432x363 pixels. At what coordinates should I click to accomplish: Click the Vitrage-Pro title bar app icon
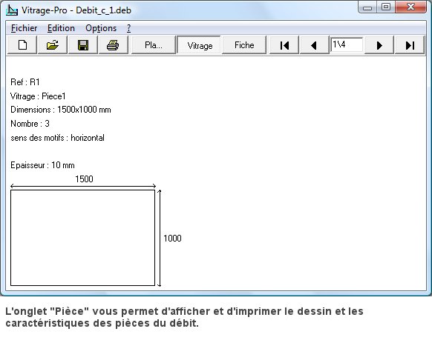[12, 10]
